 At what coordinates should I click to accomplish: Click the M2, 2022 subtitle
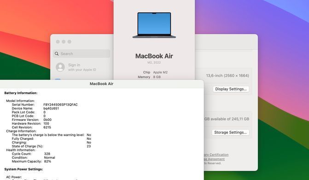tap(154, 62)
